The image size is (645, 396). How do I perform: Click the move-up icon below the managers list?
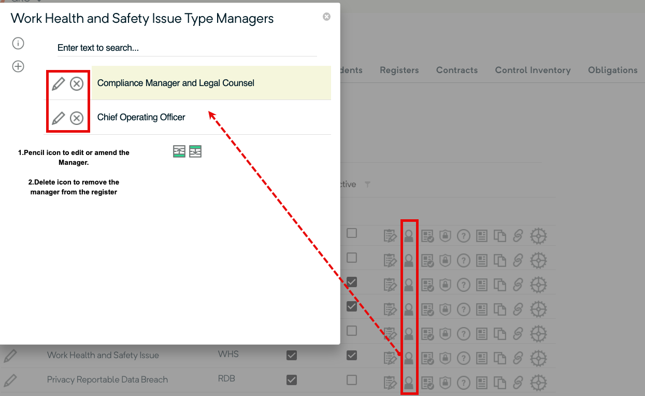pyautogui.click(x=179, y=151)
